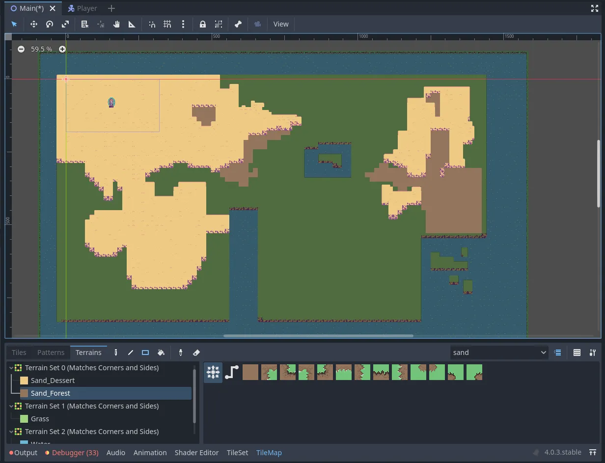Open the Debugger (33) panel

[x=72, y=453]
